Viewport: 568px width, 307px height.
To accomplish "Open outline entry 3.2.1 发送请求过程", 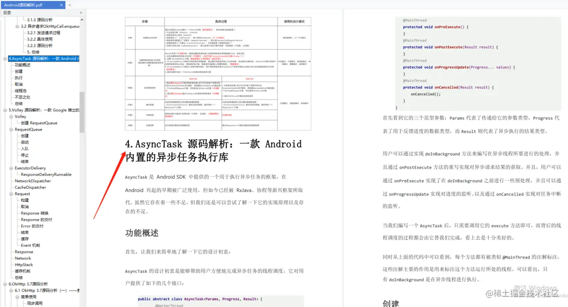I will 43,33.
